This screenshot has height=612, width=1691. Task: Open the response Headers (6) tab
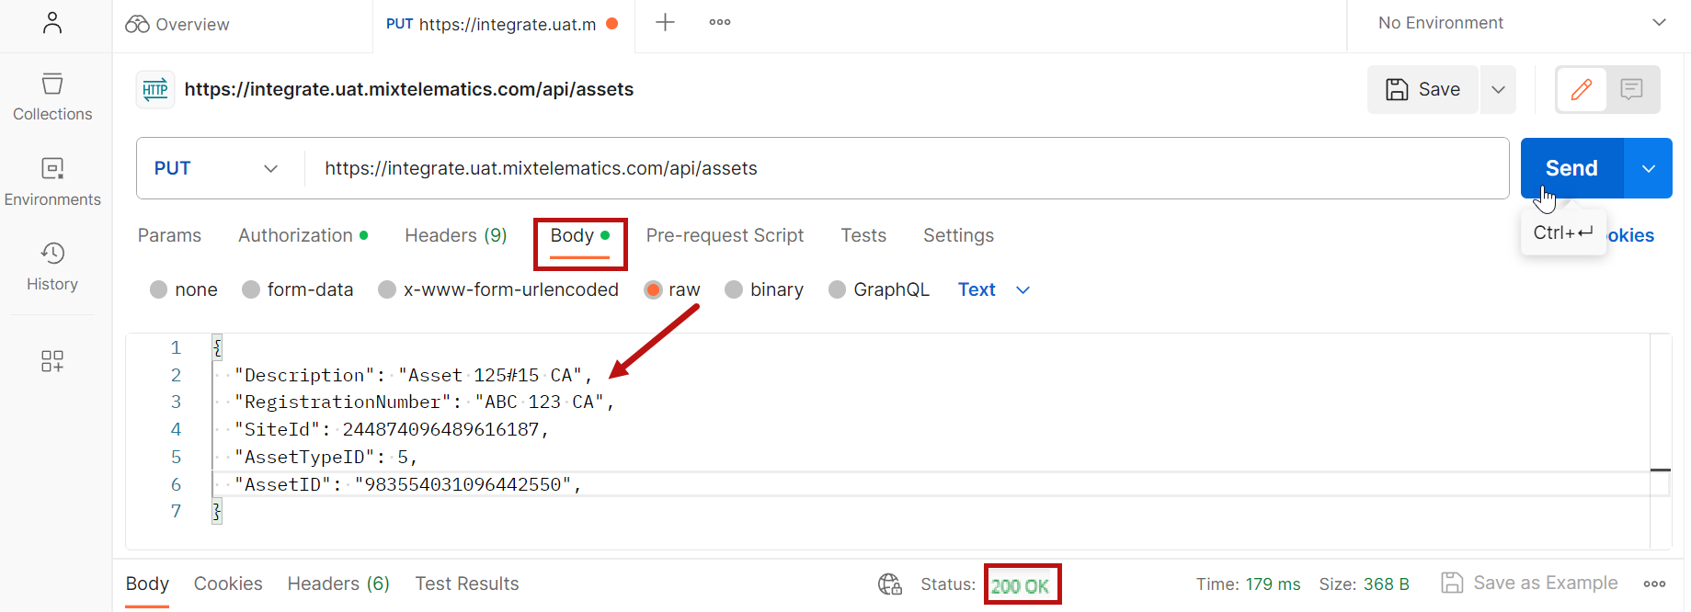[x=338, y=584]
